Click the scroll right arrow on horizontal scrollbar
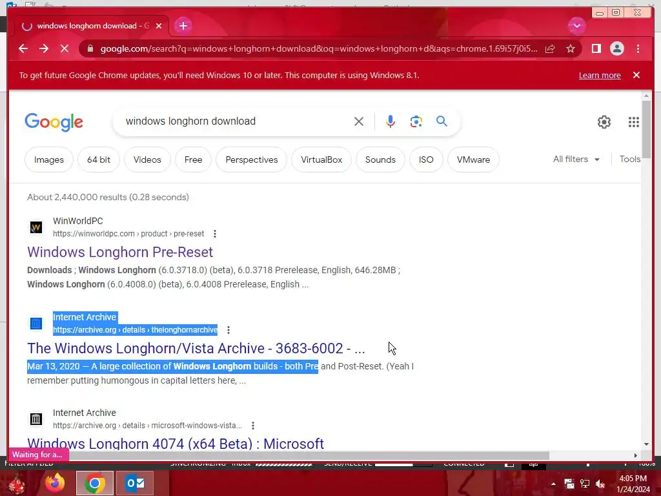The image size is (661, 496). point(635,455)
